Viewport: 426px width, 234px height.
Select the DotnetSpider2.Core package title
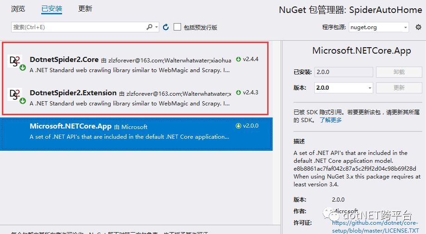64,60
